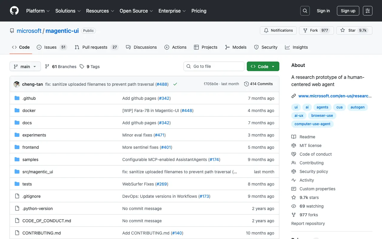Open the docker folder icon
Screen dimensions: 382x239
pyautogui.click(x=17, y=110)
